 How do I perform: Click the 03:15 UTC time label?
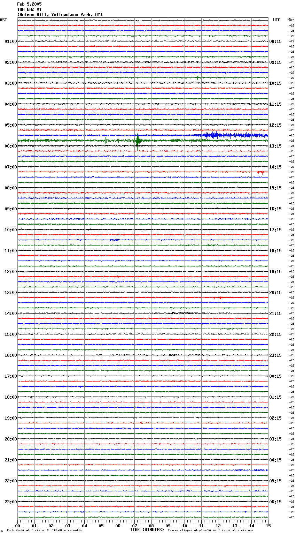(x=275, y=439)
